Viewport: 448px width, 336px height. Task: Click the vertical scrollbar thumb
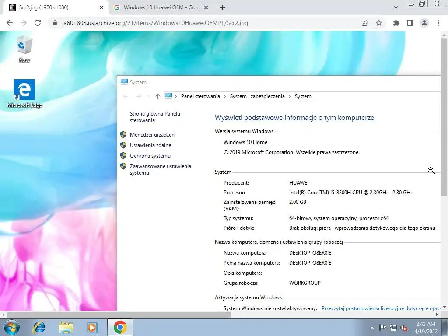(444, 117)
